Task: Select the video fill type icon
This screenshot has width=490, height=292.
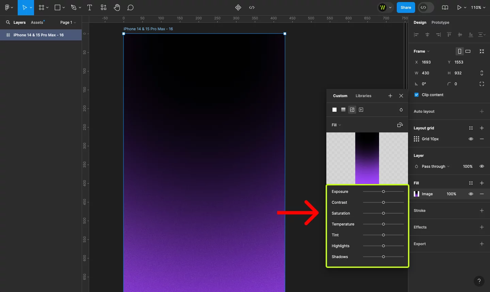Action: (x=361, y=110)
